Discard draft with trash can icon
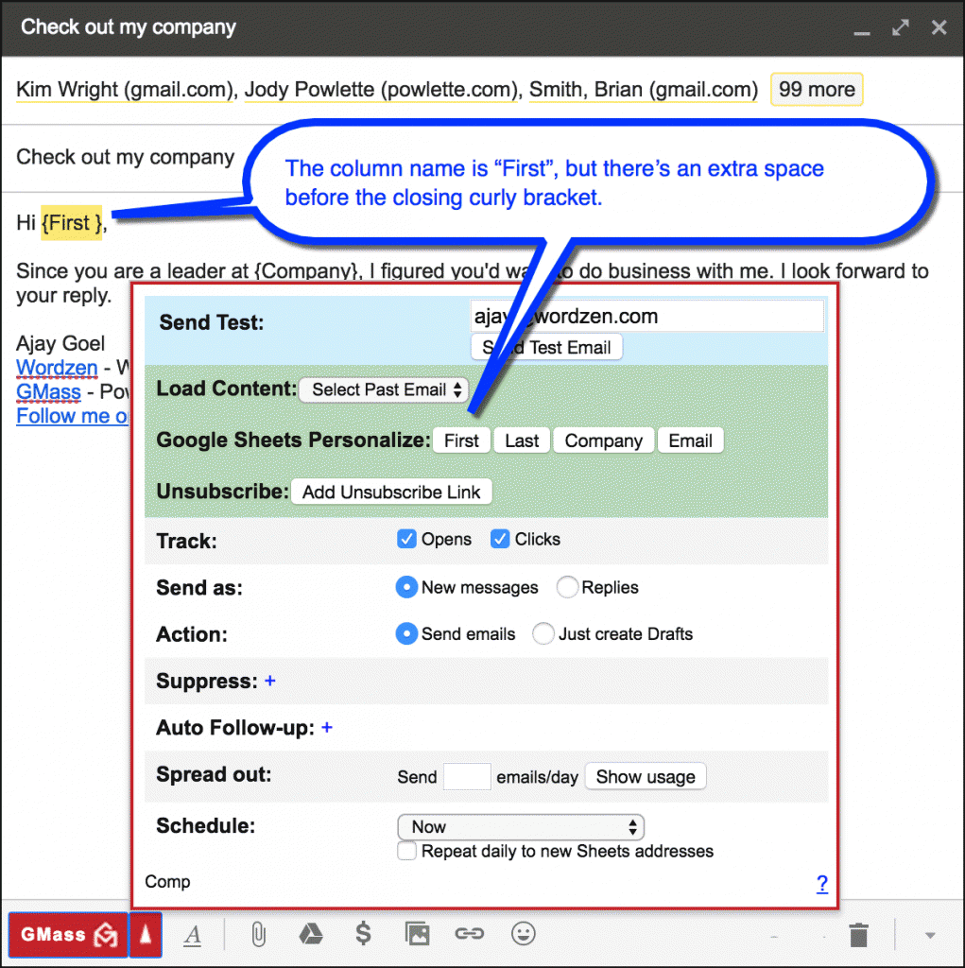This screenshot has width=965, height=968. pos(858,936)
